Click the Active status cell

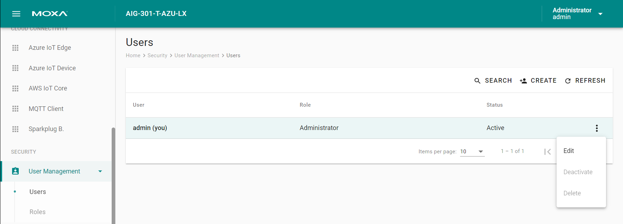coord(495,128)
